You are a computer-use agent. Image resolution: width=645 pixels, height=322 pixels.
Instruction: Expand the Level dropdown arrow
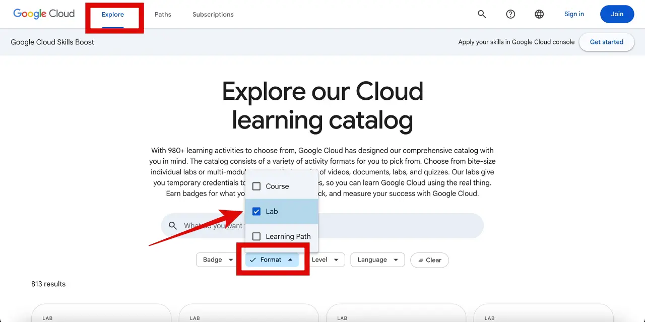[337, 260]
